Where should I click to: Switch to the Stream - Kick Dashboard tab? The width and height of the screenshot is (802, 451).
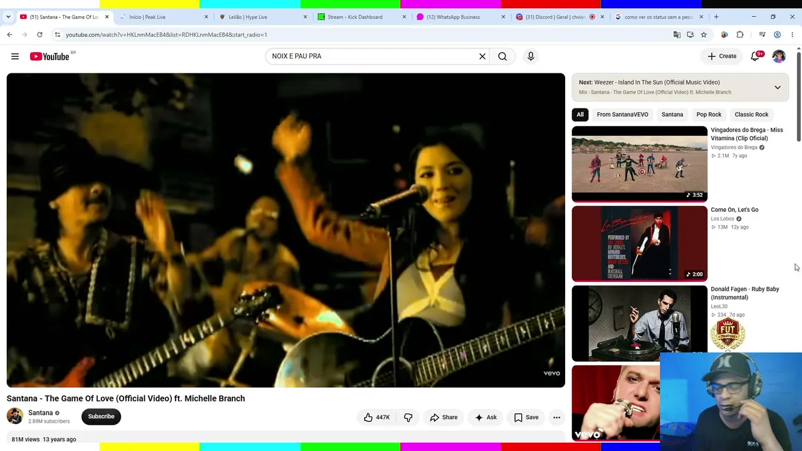click(363, 17)
